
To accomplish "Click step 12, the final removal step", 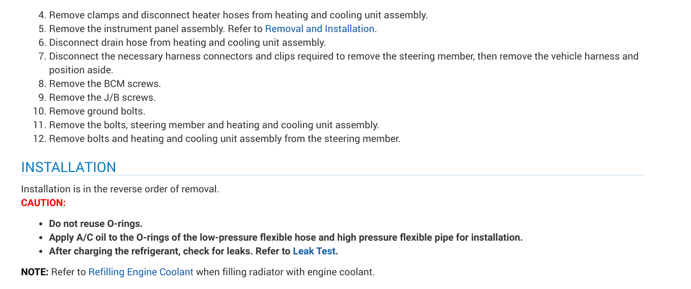I will (x=225, y=139).
